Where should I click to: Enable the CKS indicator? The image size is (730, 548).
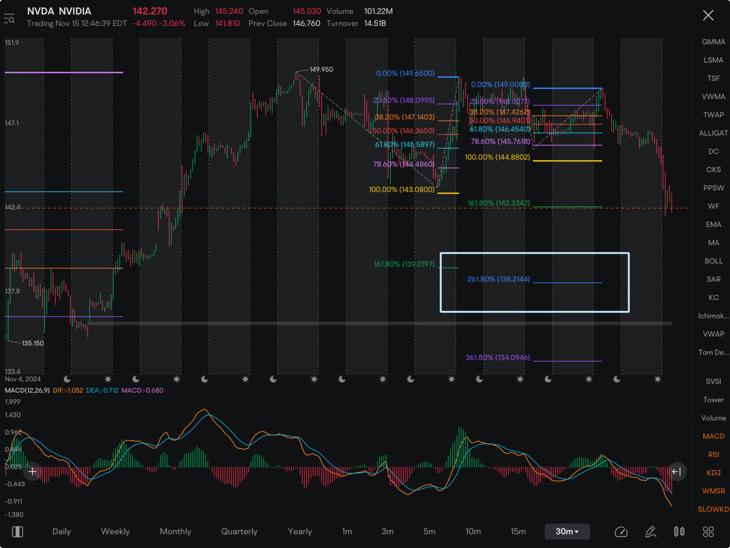pos(713,169)
